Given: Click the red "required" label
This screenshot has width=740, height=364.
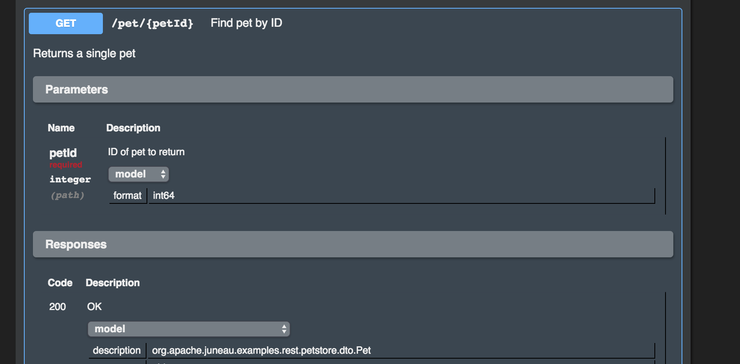Looking at the screenshot, I should point(66,165).
